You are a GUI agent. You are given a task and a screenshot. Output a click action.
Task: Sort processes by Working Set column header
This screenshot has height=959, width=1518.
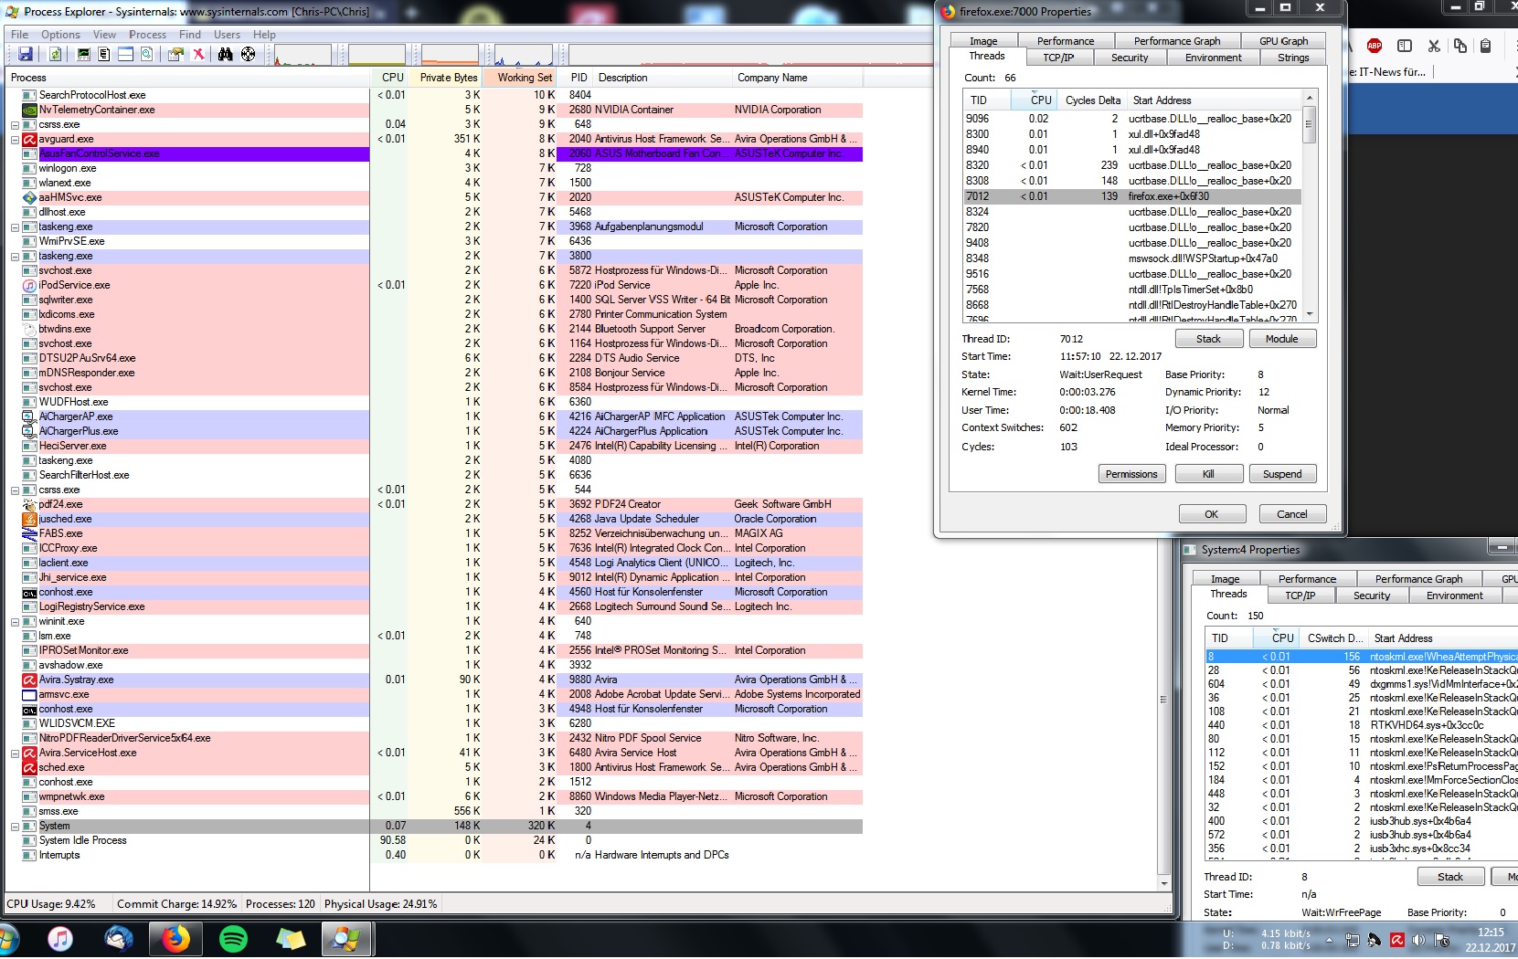pyautogui.click(x=519, y=78)
